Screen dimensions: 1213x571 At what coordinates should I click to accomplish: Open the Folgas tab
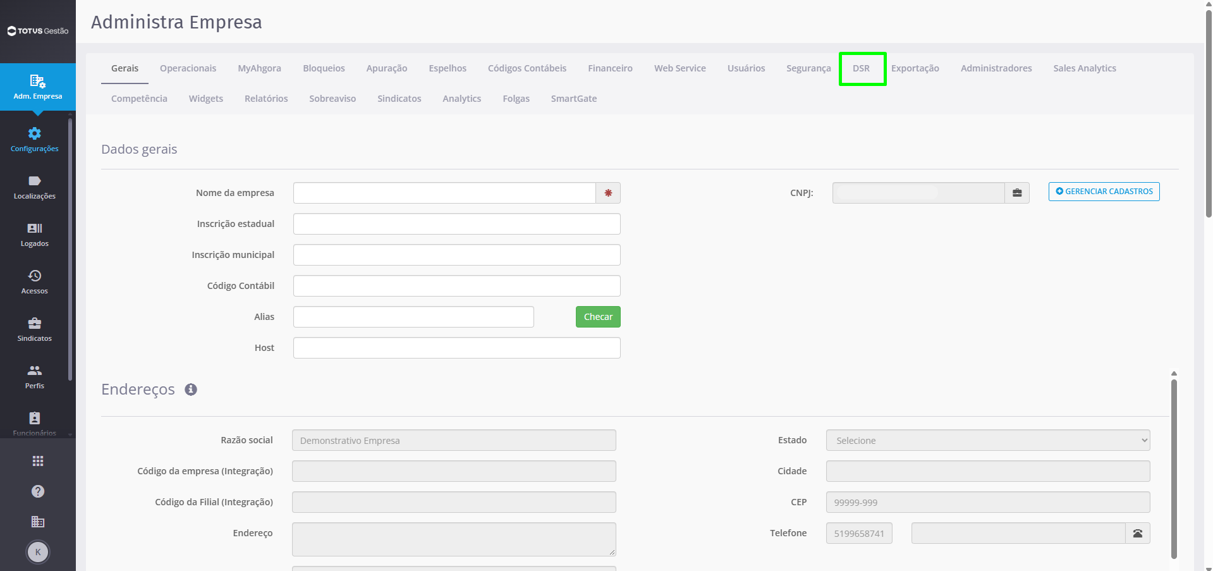click(516, 99)
